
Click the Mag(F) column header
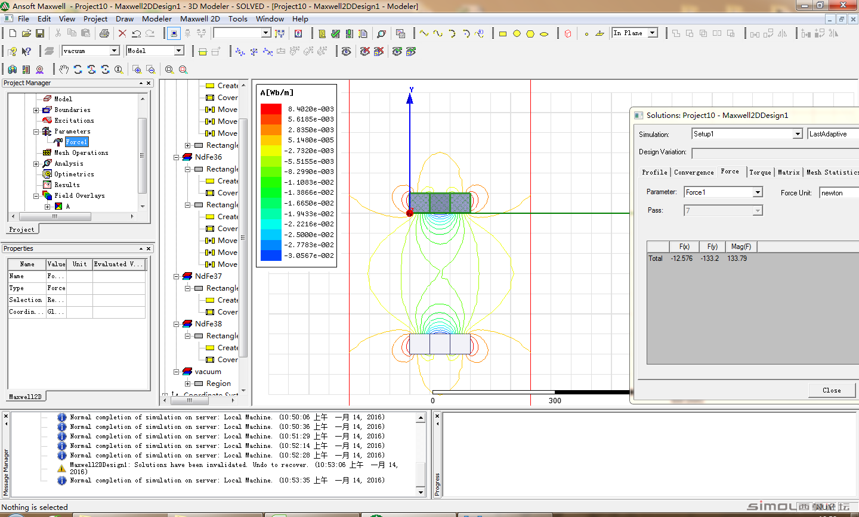point(741,247)
